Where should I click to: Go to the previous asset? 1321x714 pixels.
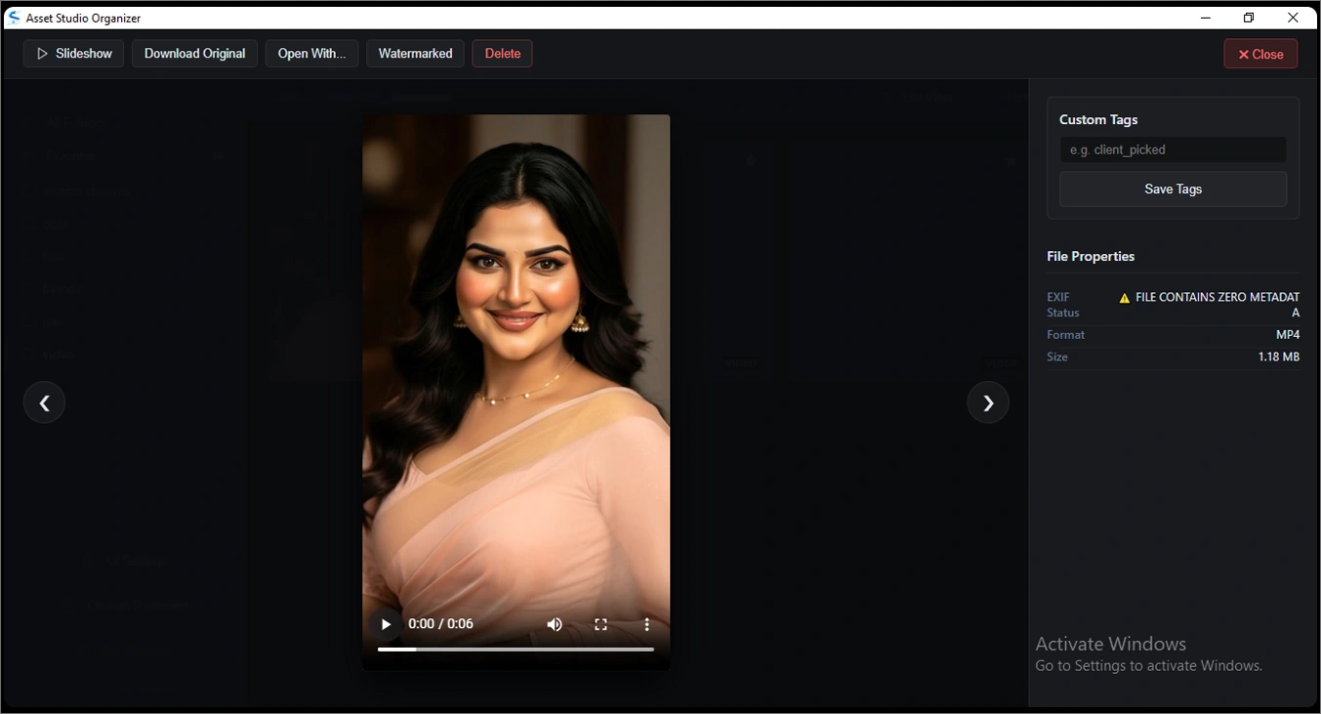(44, 402)
